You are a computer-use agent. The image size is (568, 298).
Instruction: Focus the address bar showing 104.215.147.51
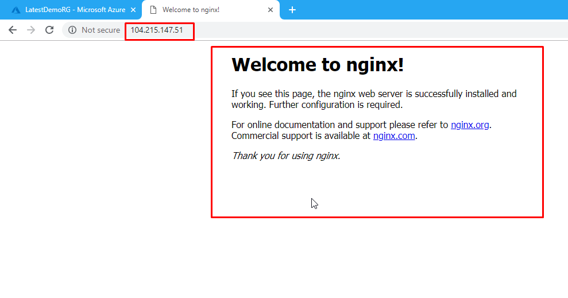tap(157, 30)
